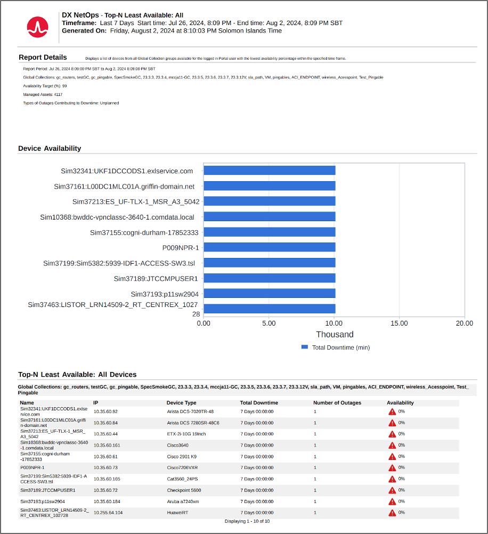Click the warning icon for Arista DCS-7020TR-48 row
Image resolution: width=488 pixels, height=534 pixels.
(x=392, y=411)
